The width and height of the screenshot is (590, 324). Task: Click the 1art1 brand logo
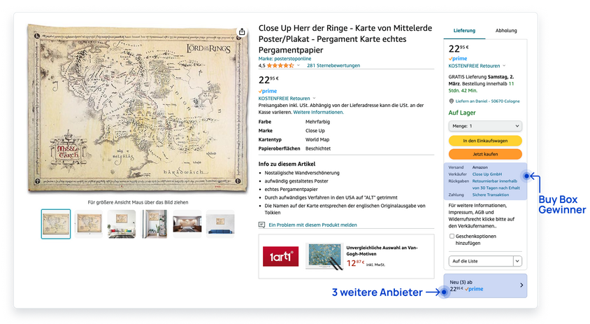pyautogui.click(x=280, y=257)
